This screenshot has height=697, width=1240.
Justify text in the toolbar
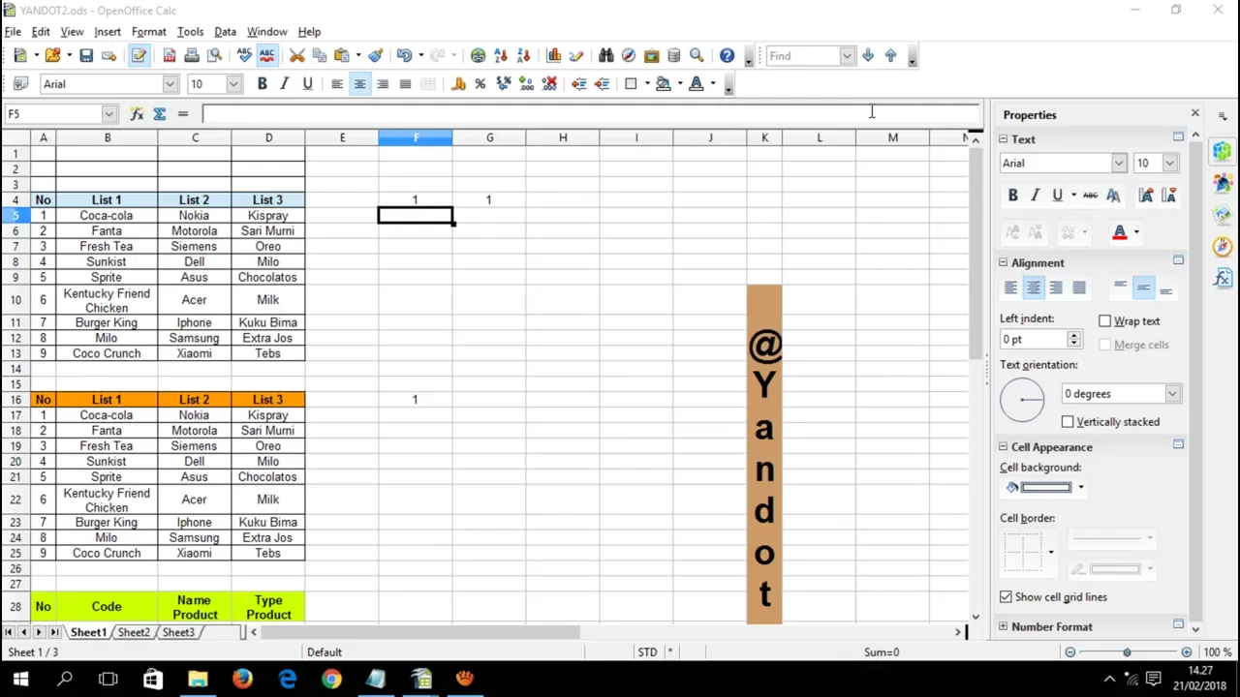(406, 84)
